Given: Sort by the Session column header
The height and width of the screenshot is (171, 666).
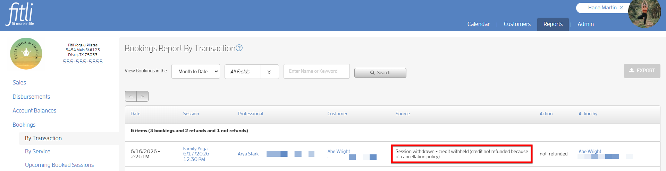Looking at the screenshot, I should (191, 114).
